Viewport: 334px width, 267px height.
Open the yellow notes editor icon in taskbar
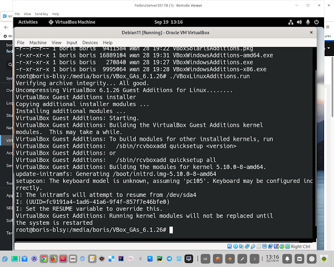pyautogui.click(x=92, y=259)
